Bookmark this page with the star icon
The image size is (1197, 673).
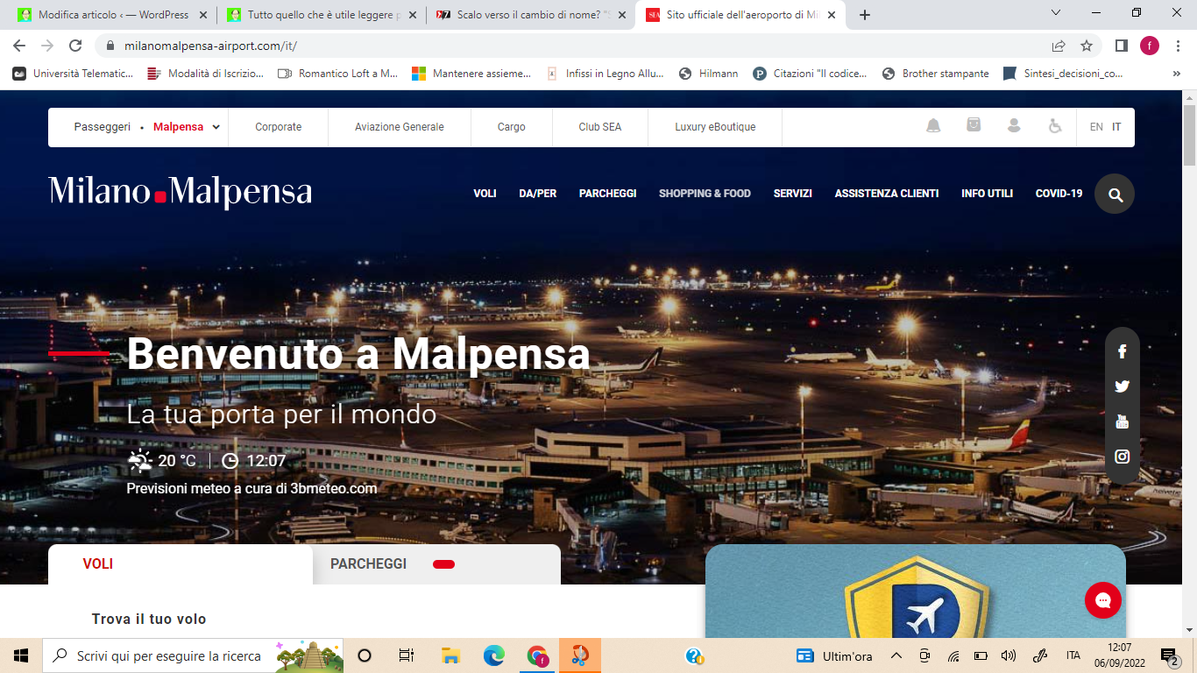(1087, 46)
